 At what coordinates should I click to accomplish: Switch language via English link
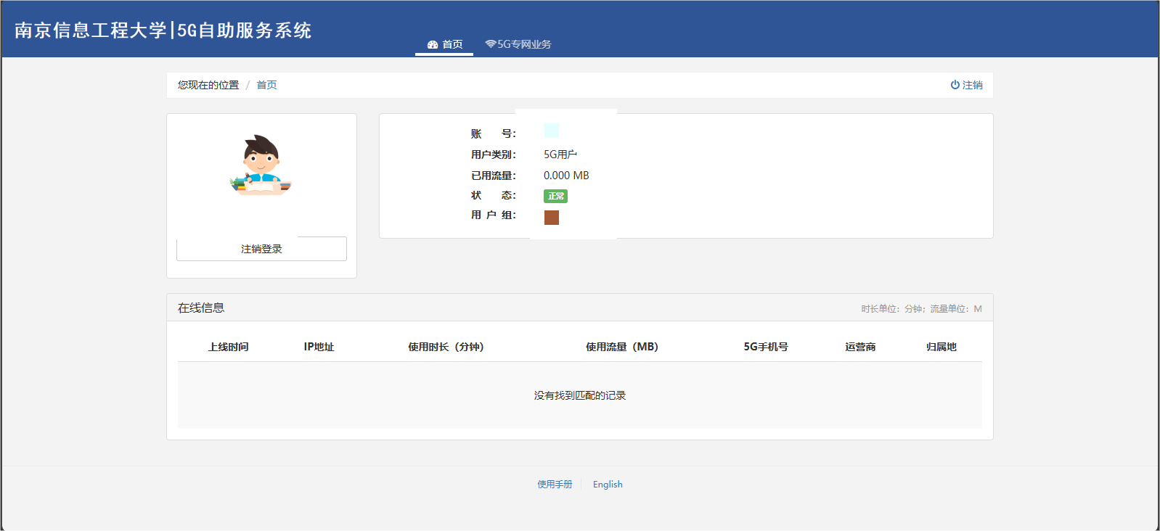tap(608, 485)
